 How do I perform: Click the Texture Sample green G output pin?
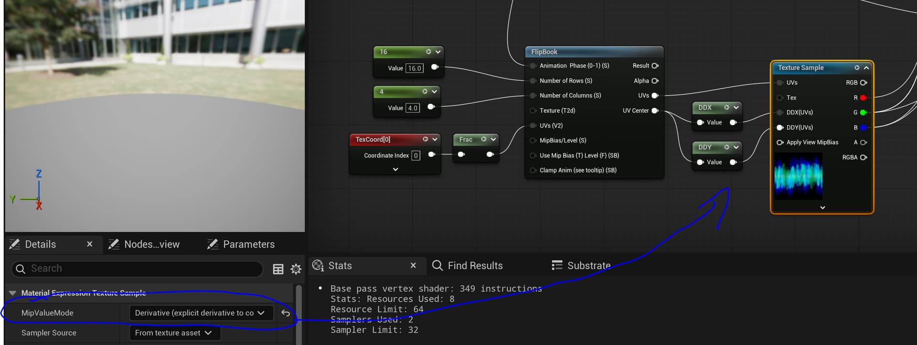click(863, 112)
